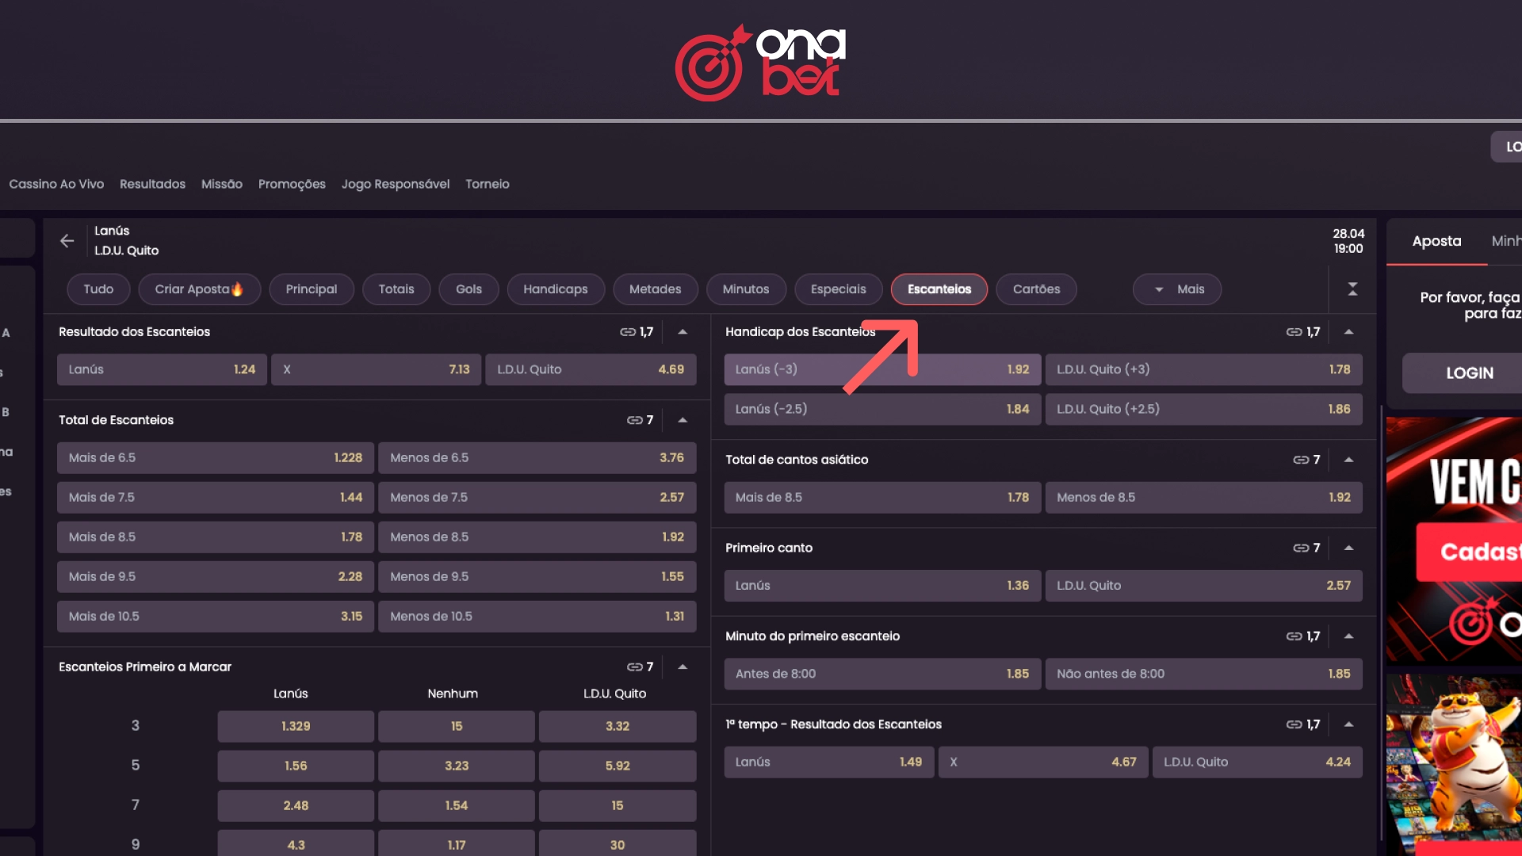1522x856 pixels.
Task: Click the tiger casino promo thumbnail
Action: tap(1454, 765)
